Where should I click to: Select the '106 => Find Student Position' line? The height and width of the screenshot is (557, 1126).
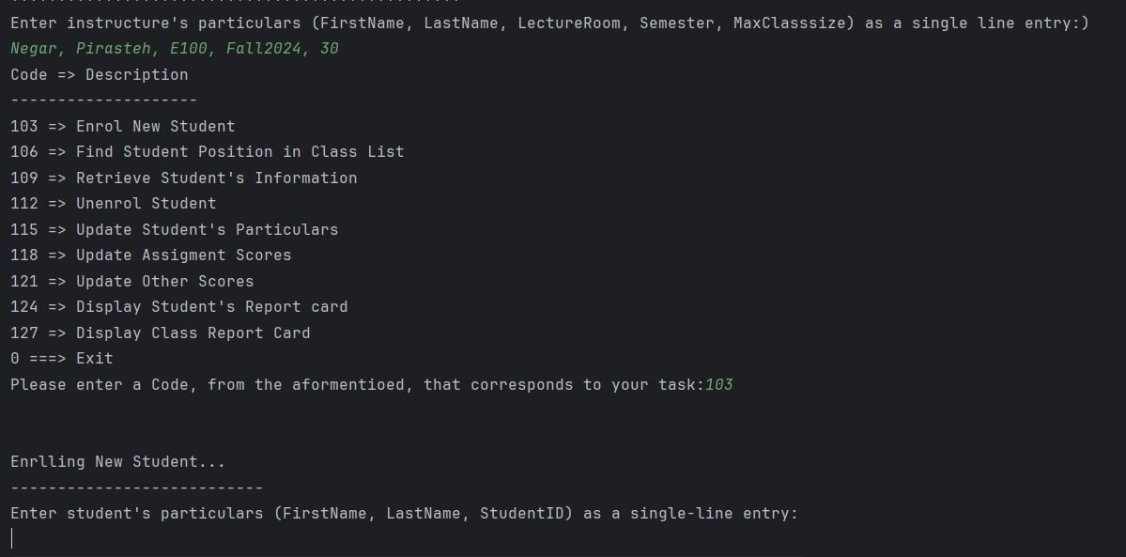coord(208,152)
